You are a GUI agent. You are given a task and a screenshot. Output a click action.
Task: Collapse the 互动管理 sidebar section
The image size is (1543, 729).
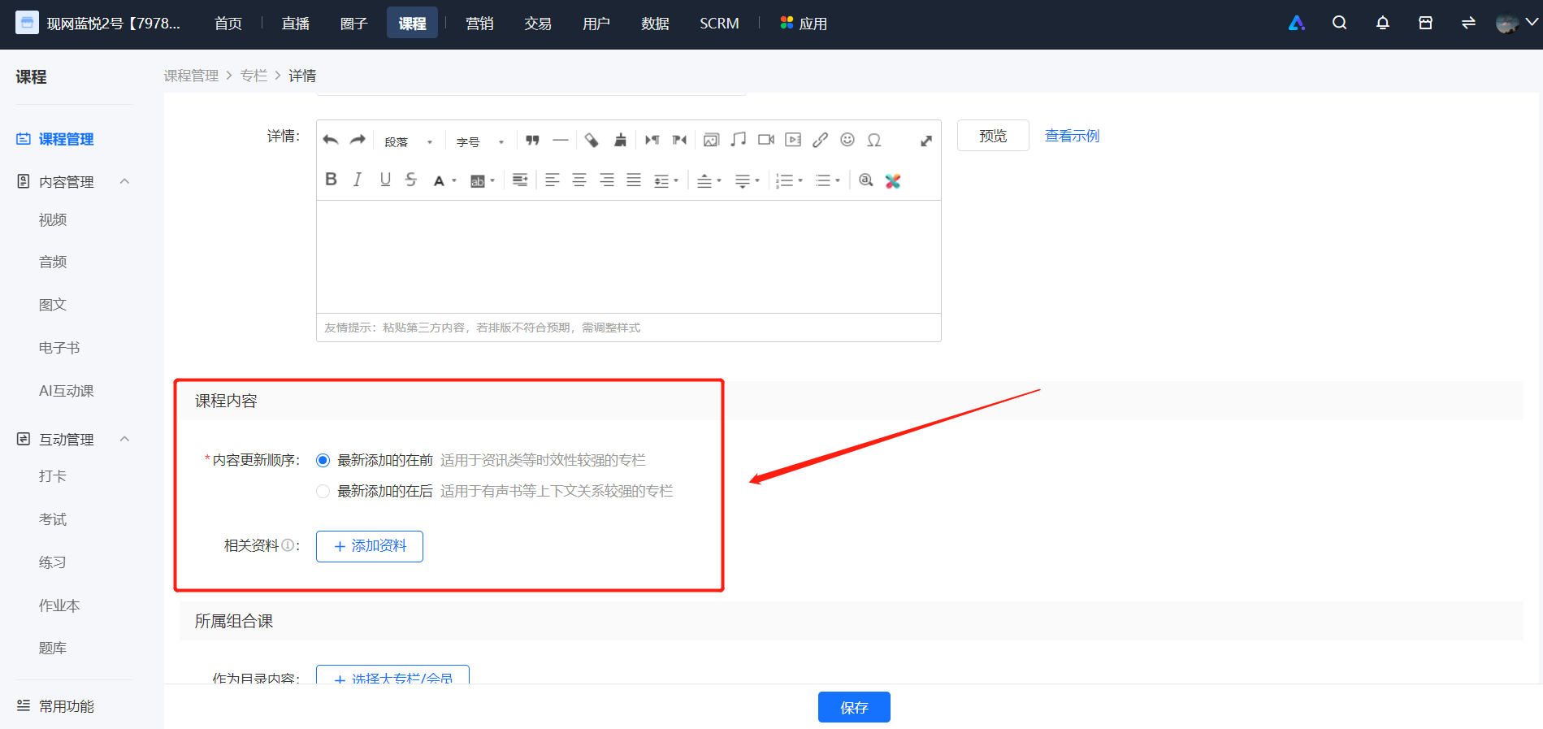[124, 439]
